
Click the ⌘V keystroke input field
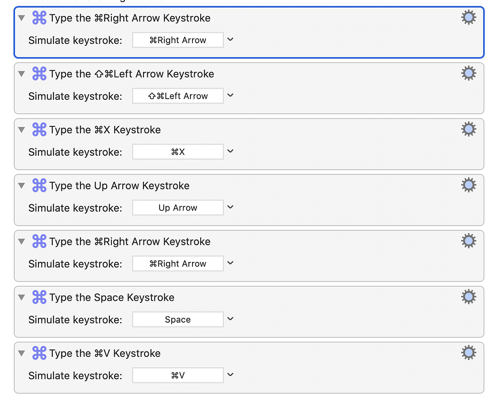tap(178, 375)
